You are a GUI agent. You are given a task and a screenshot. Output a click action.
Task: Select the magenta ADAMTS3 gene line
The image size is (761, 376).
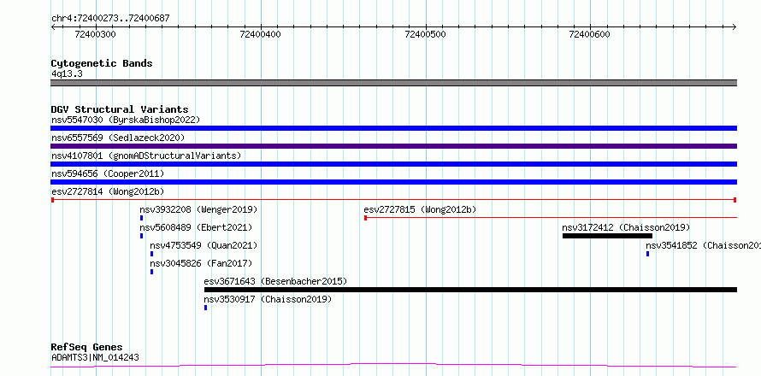(x=393, y=365)
